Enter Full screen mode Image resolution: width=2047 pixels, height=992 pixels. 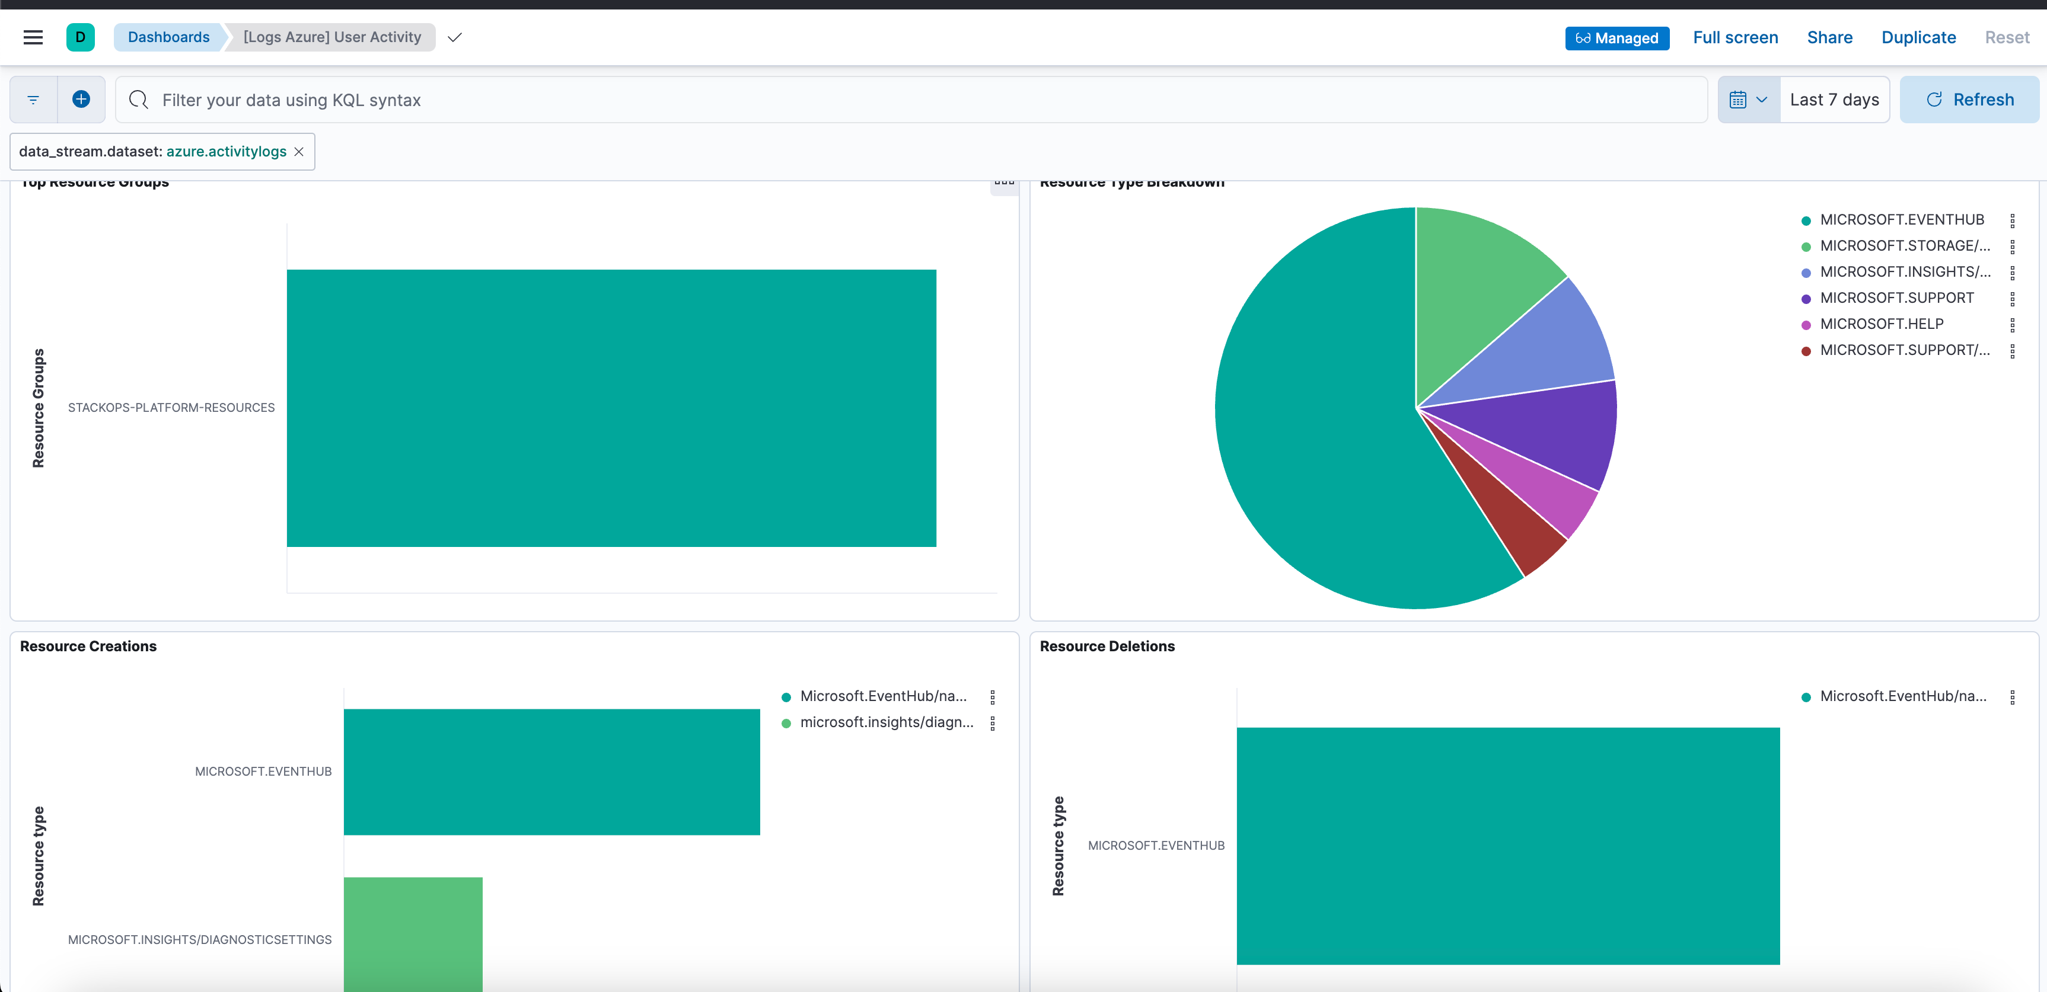coord(1736,37)
